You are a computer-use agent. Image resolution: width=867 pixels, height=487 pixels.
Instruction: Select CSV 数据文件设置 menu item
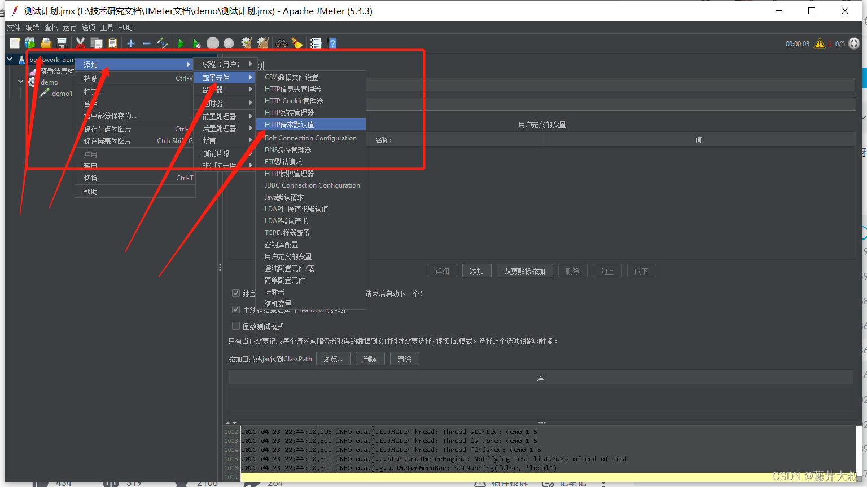pos(311,77)
